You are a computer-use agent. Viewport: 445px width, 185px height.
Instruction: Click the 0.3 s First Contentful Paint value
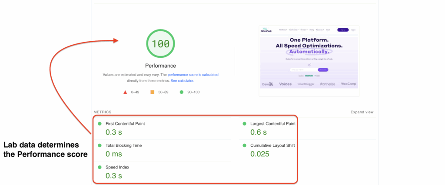click(114, 132)
